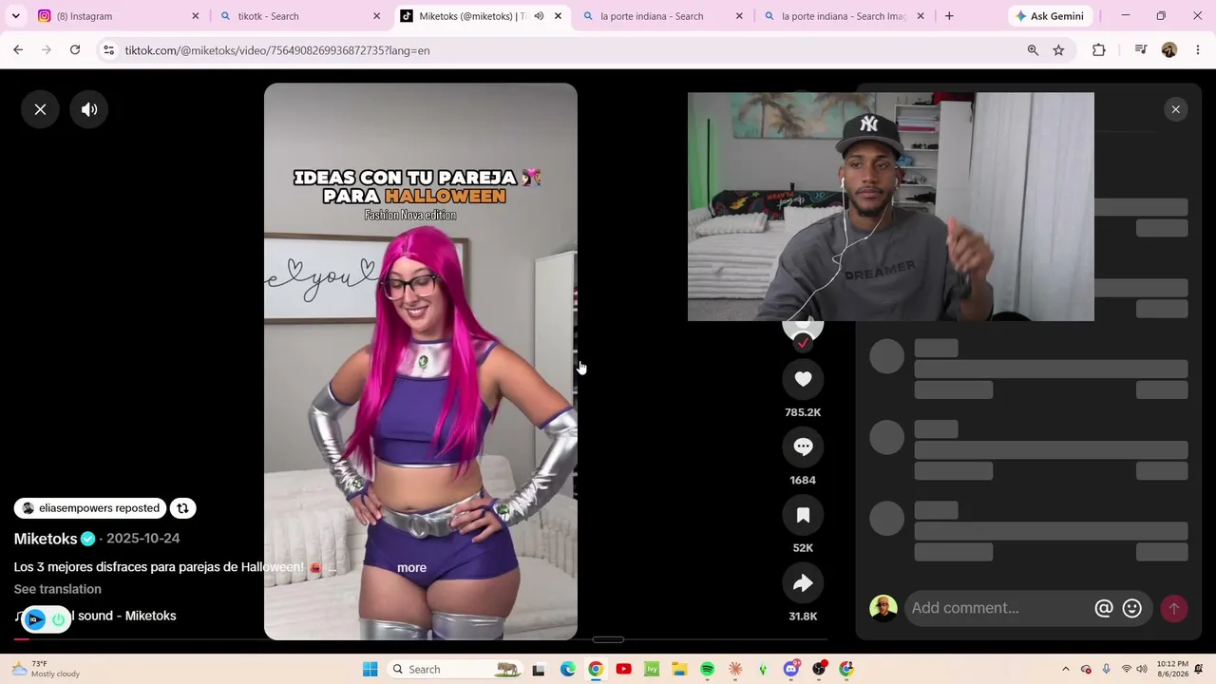This screenshot has height=684, width=1216.
Task: Open the Windows Start menu
Action: [370, 669]
